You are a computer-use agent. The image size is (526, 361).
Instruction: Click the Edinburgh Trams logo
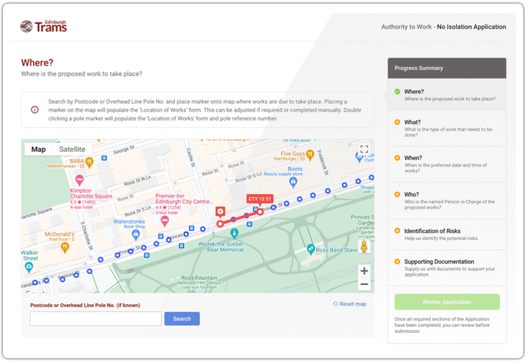[x=43, y=26]
